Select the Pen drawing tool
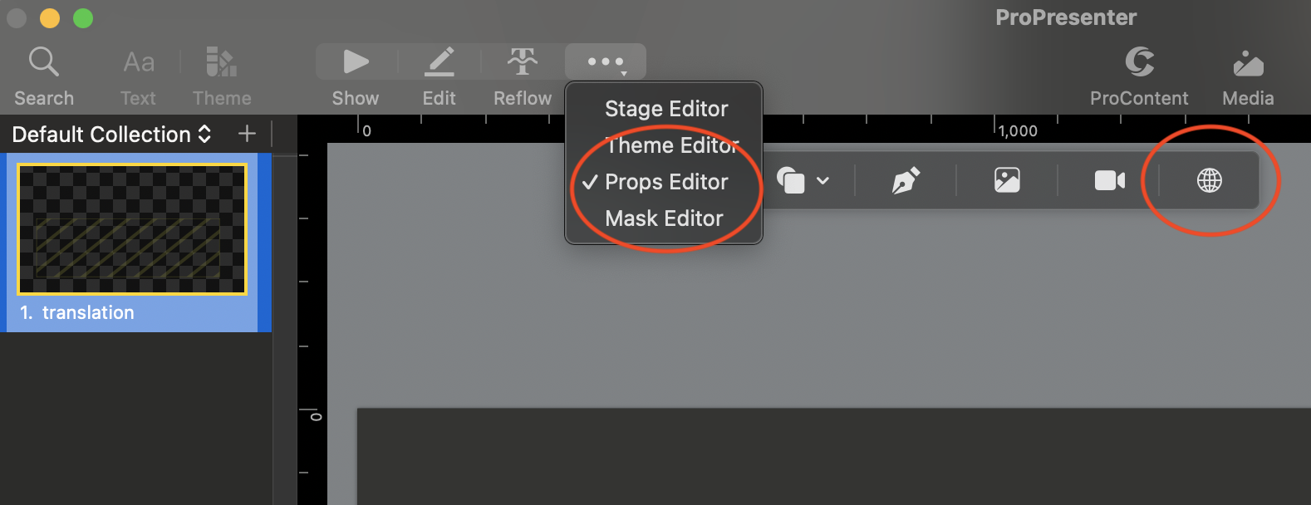1311x505 pixels. click(x=906, y=180)
